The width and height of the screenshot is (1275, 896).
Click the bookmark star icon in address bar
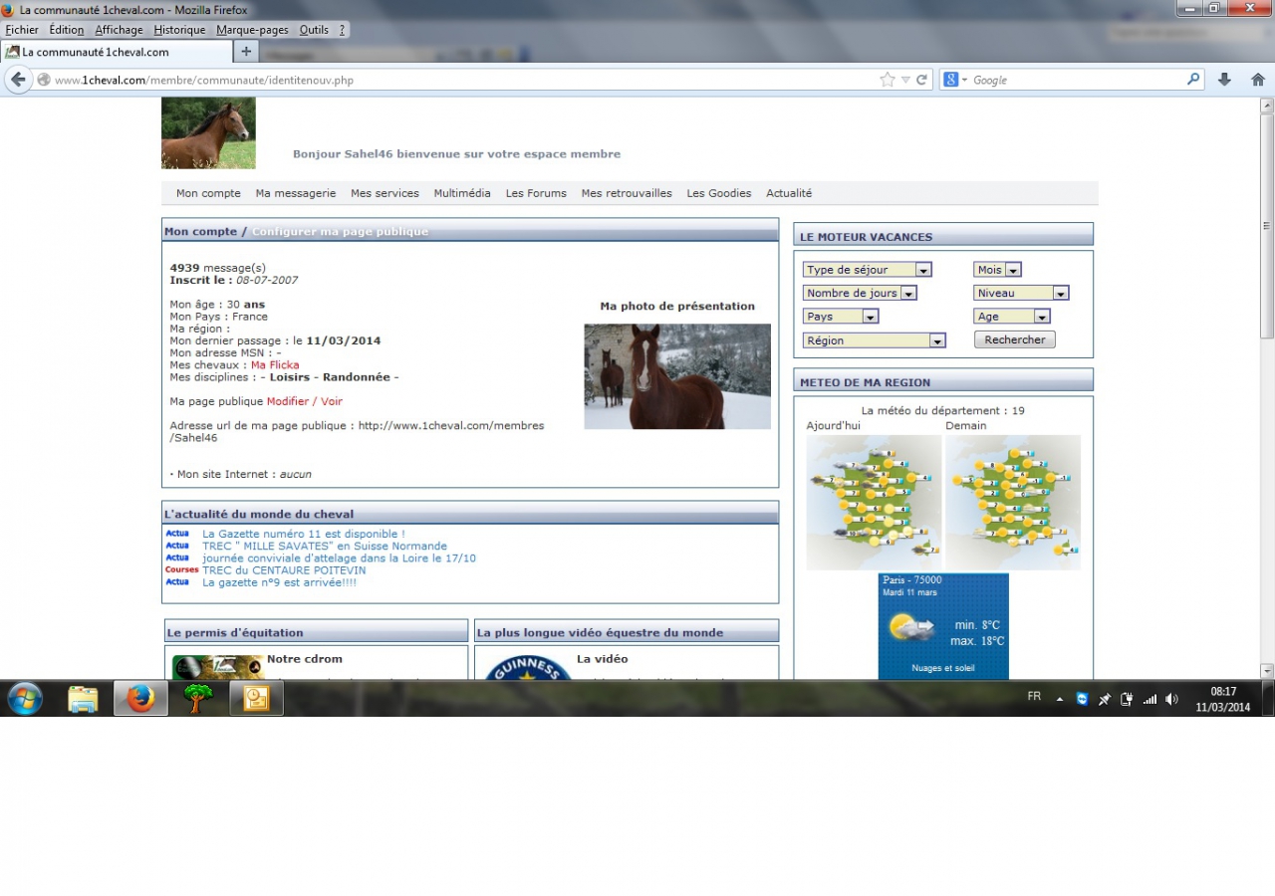click(887, 80)
